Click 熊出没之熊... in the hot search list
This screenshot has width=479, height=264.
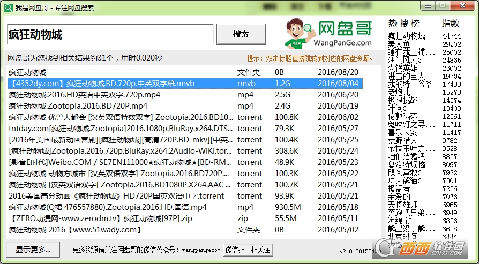pos(411,229)
